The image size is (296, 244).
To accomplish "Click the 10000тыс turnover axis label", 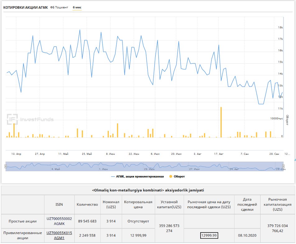I will (276, 118).
